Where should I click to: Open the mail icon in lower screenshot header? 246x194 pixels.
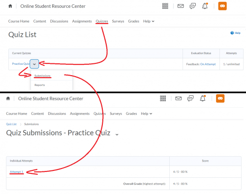pos(179,98)
